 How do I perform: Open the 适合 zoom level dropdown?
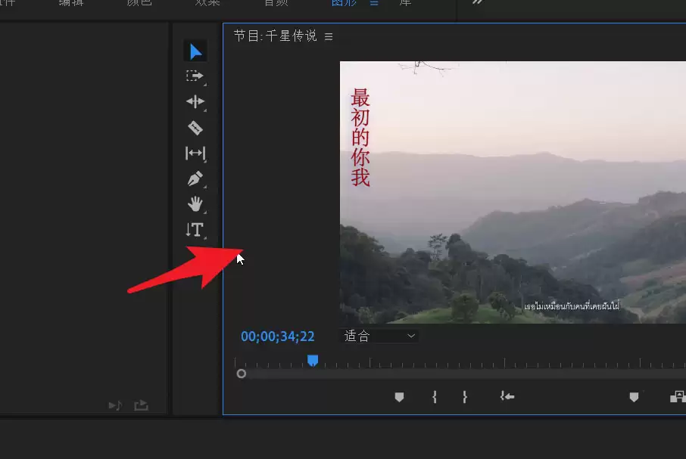click(x=379, y=336)
